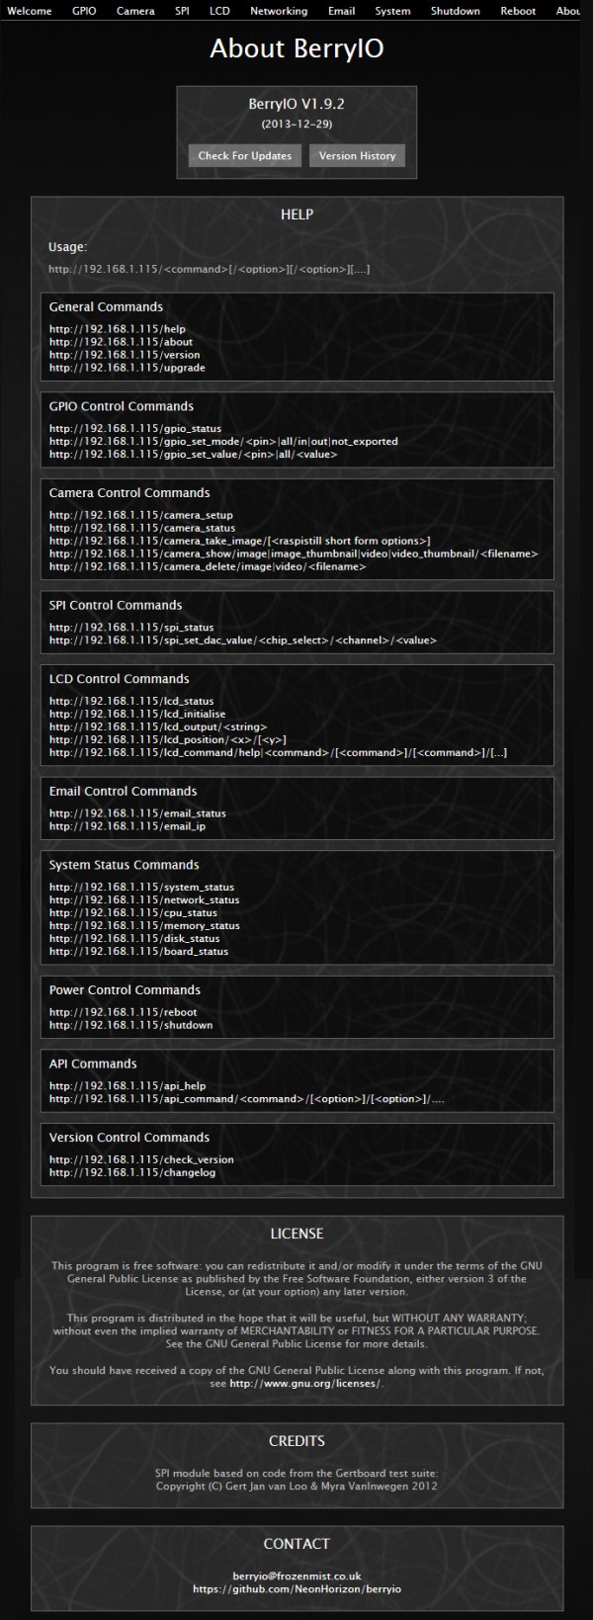Click the /board_status command URL

[138, 952]
